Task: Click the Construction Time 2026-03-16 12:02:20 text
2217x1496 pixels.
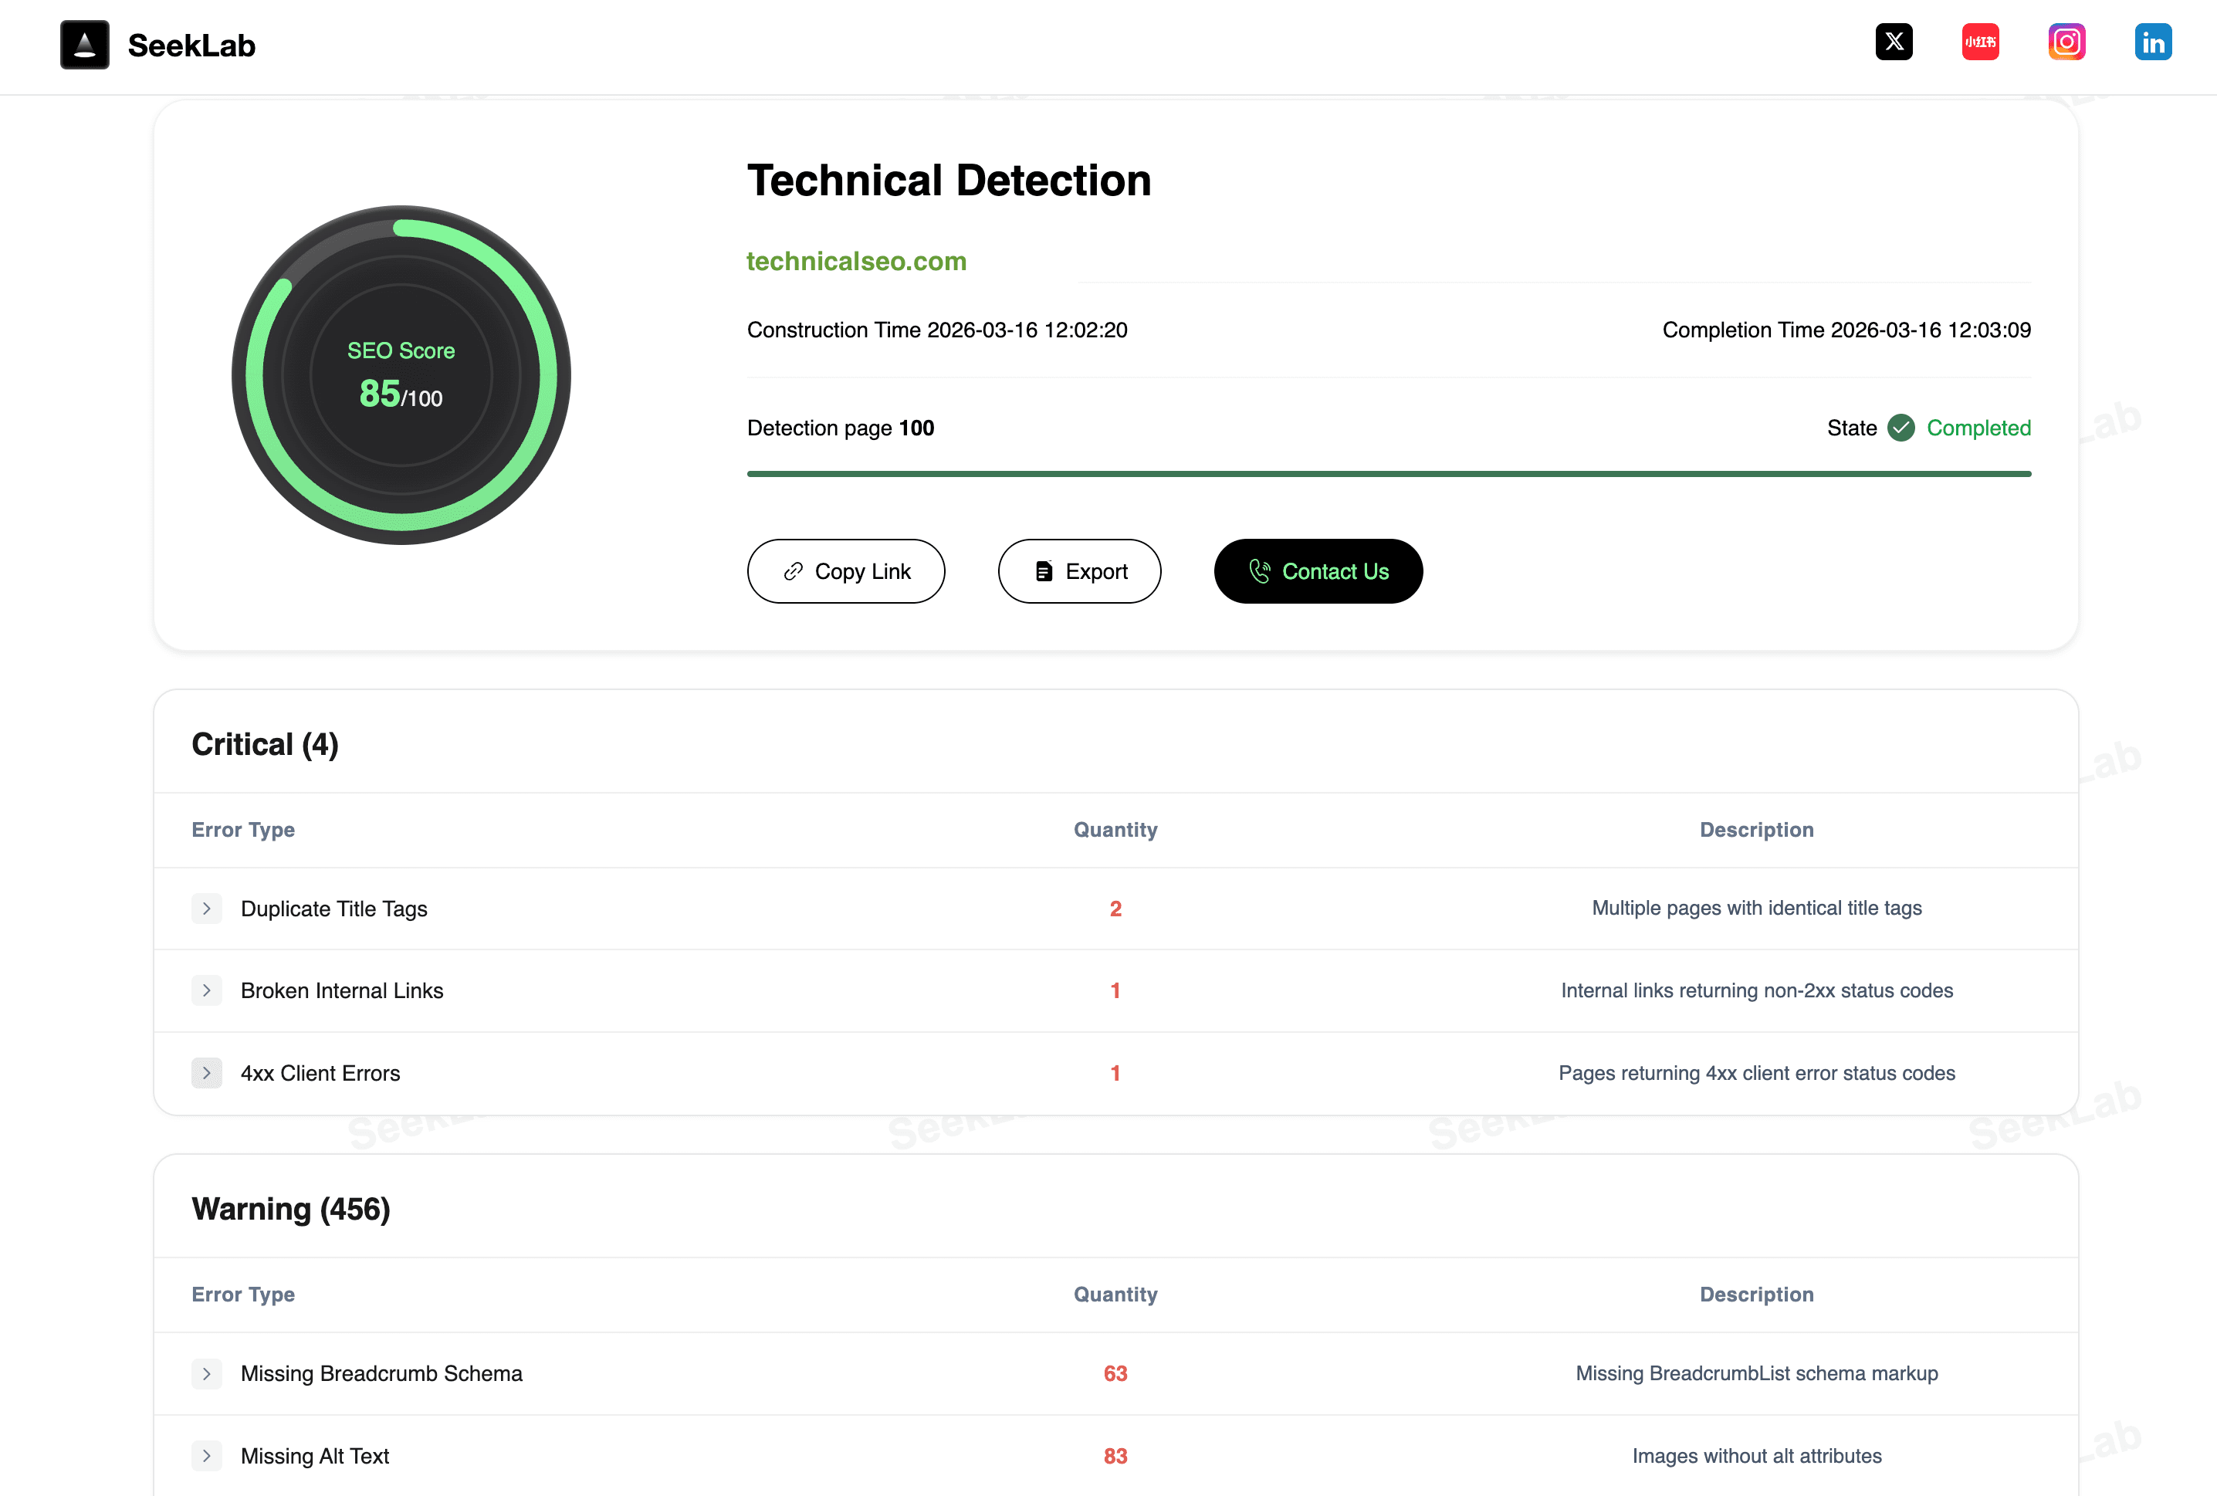Action: point(937,330)
